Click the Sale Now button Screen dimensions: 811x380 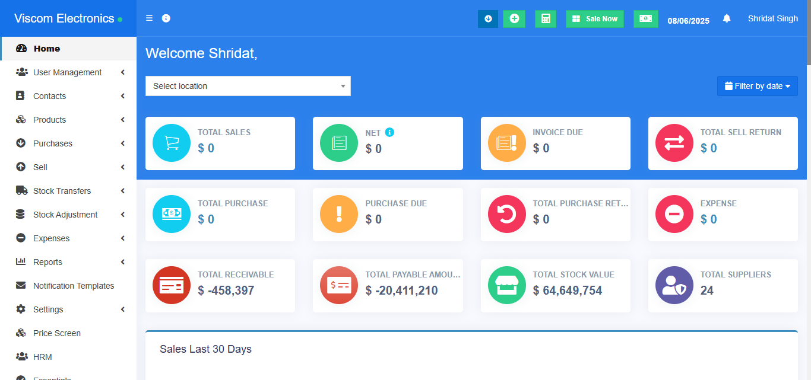594,19
